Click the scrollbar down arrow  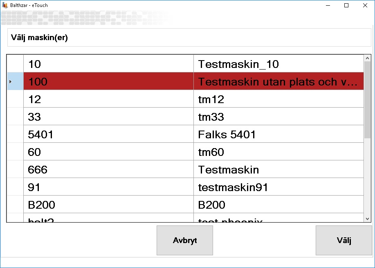367,218
